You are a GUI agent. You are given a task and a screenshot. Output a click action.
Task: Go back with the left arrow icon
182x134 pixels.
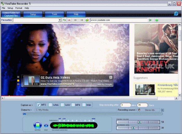pos(75,20)
